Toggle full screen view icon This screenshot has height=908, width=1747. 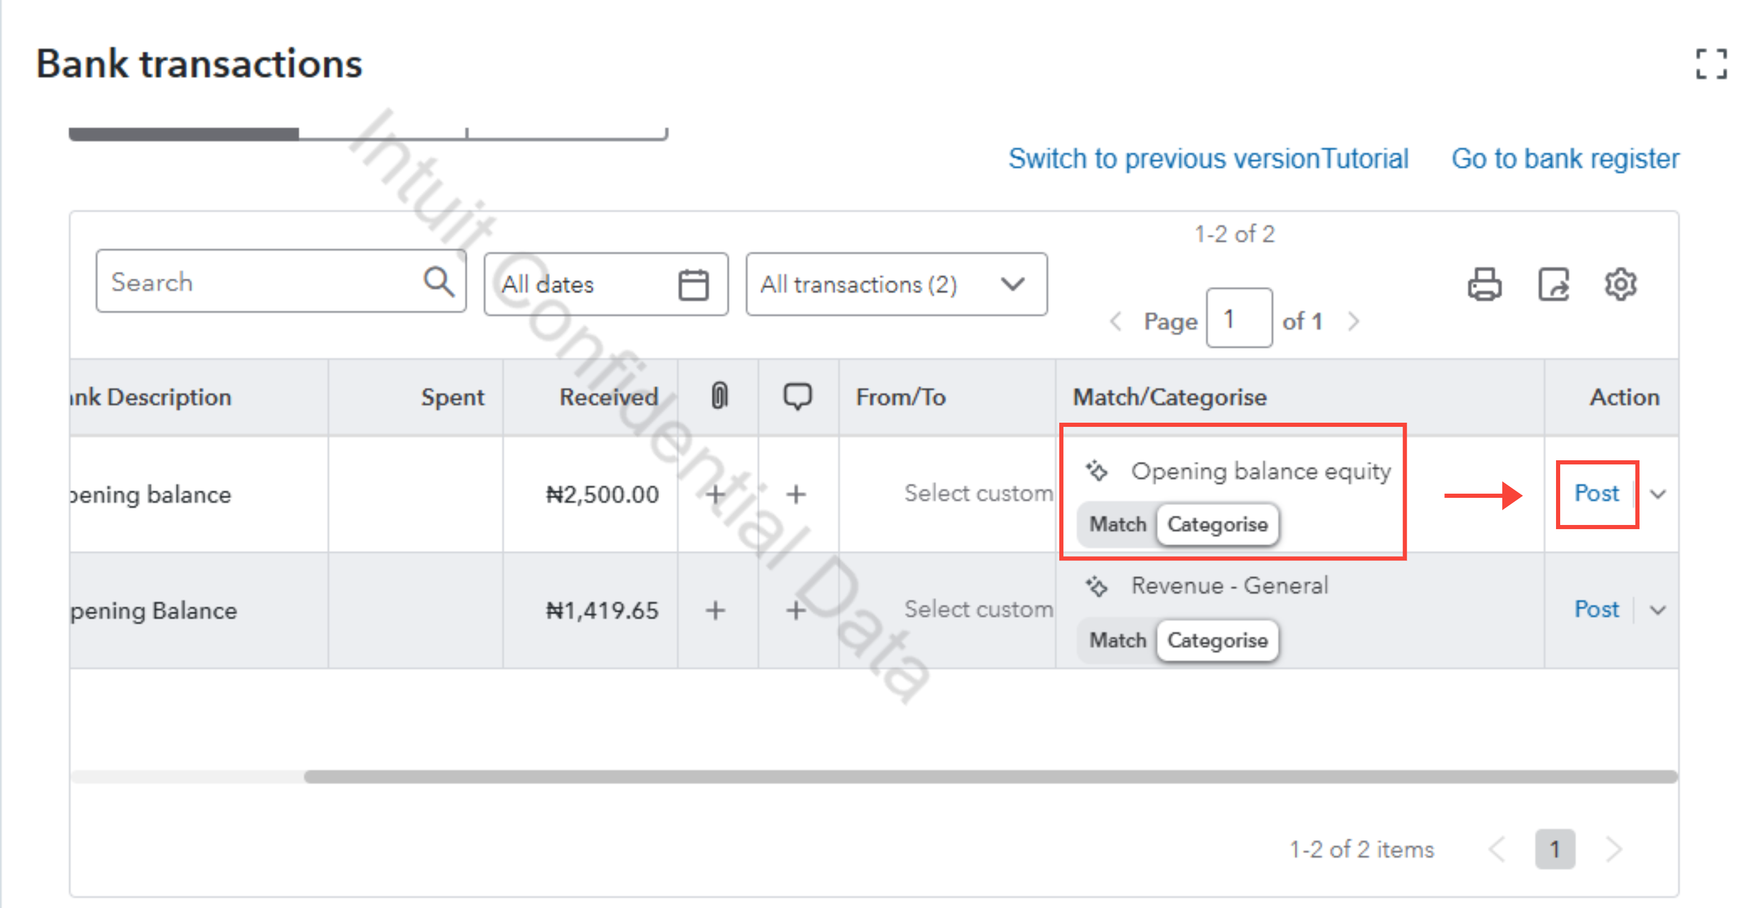[x=1711, y=64]
